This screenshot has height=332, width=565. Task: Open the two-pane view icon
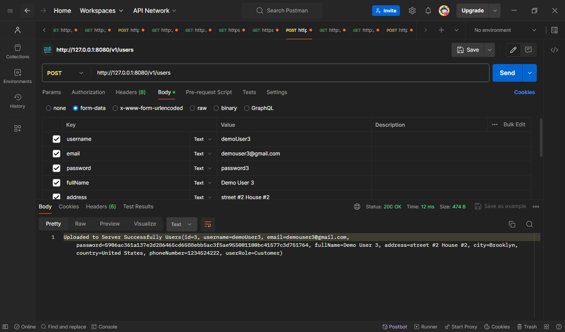(546, 327)
